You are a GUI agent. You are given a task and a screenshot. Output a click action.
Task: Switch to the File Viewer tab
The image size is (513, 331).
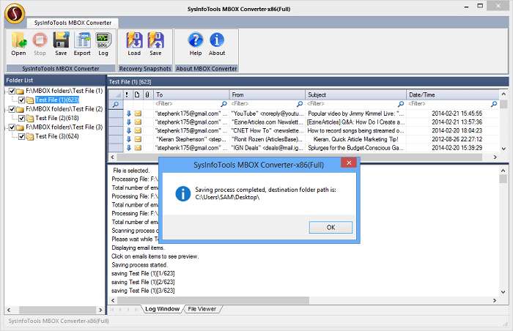coord(202,309)
